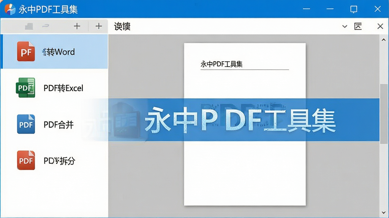Click the second plus button in toolbar

pos(99,26)
